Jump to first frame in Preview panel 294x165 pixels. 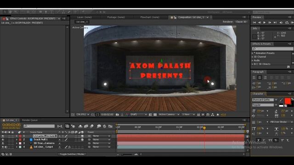254,22
